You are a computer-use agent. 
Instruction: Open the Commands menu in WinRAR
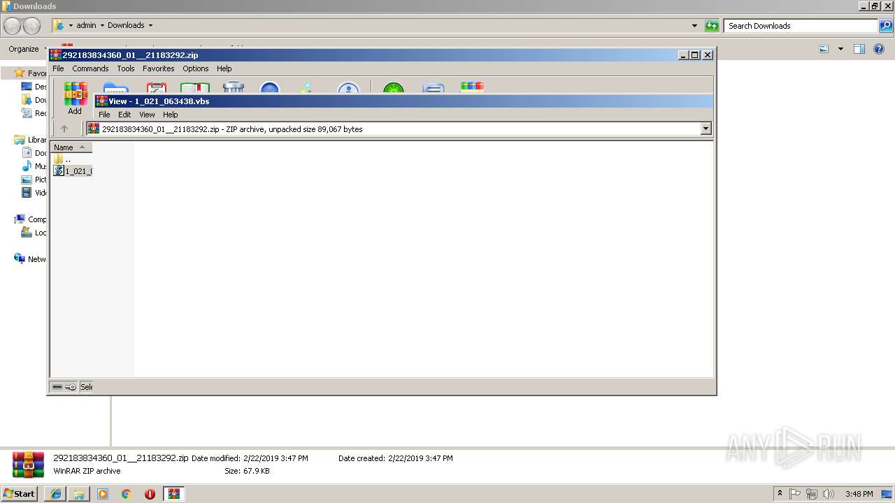pyautogui.click(x=90, y=68)
